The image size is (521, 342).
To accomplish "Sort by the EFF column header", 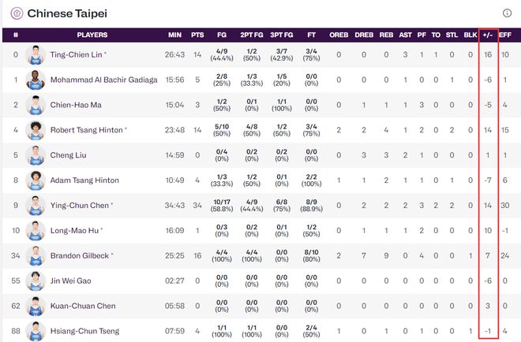I will (x=505, y=35).
